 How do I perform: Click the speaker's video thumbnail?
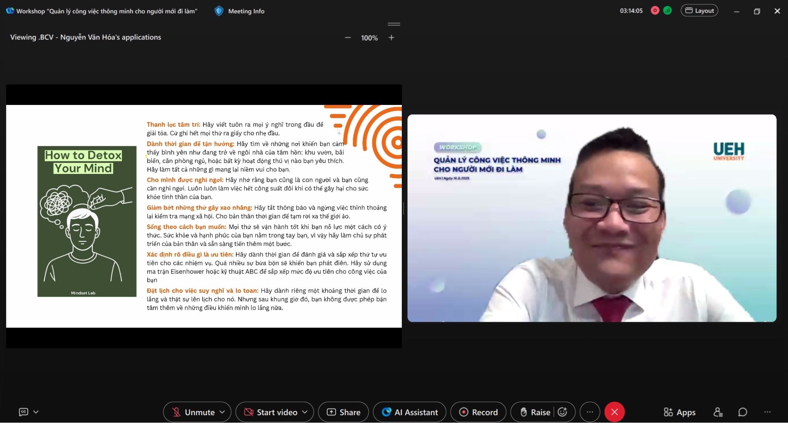click(x=592, y=218)
